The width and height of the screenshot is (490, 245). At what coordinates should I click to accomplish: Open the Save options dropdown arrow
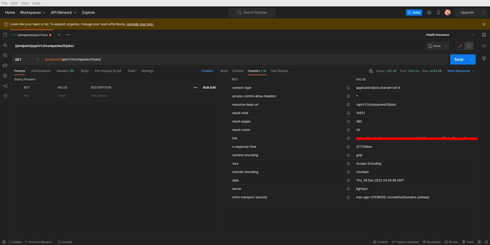pos(446,46)
